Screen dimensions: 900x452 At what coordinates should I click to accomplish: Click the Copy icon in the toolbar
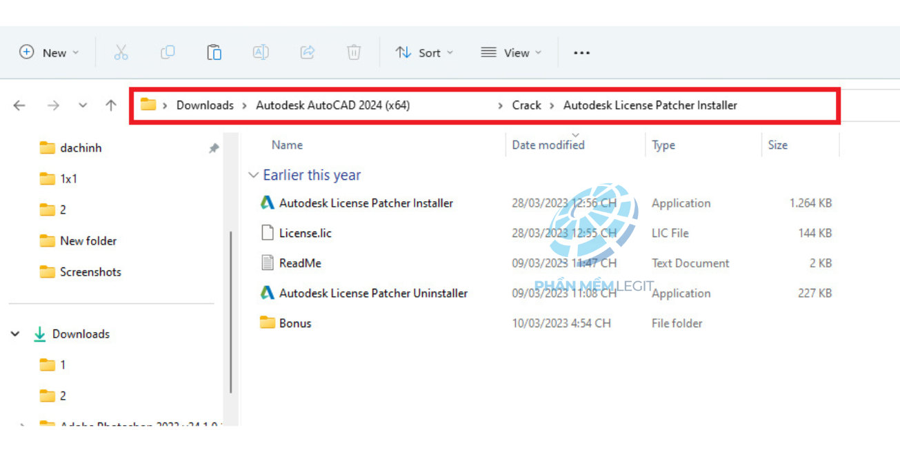(168, 52)
